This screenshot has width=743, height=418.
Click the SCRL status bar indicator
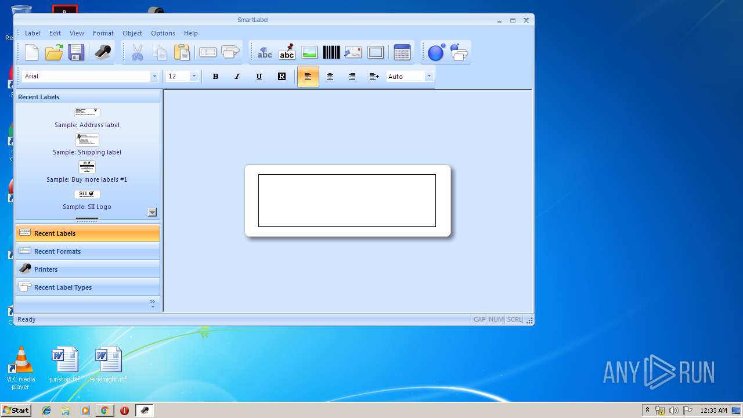(x=514, y=319)
